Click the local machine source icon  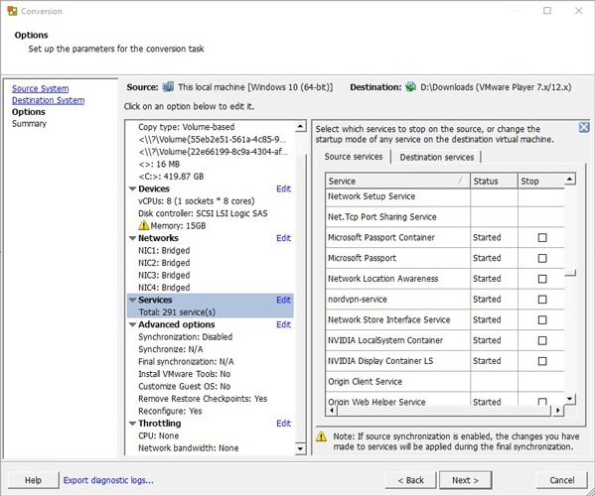click(x=168, y=86)
